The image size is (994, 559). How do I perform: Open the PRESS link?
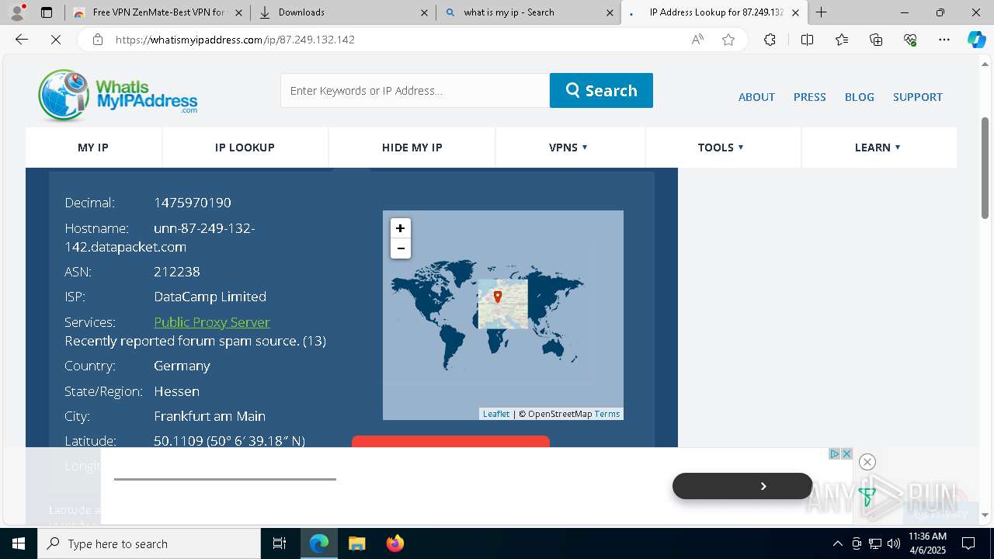point(809,97)
